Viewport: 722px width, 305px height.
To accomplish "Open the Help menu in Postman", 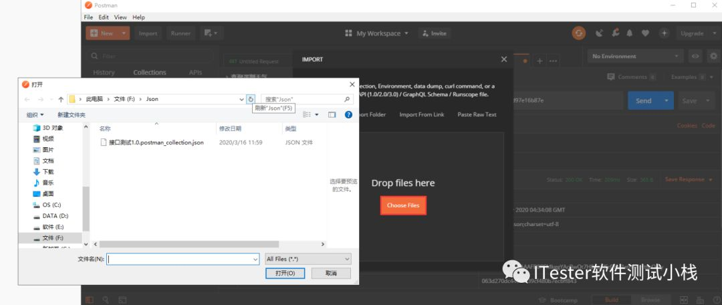I will click(138, 17).
